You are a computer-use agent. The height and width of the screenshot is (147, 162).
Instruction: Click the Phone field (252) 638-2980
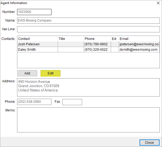point(34,102)
